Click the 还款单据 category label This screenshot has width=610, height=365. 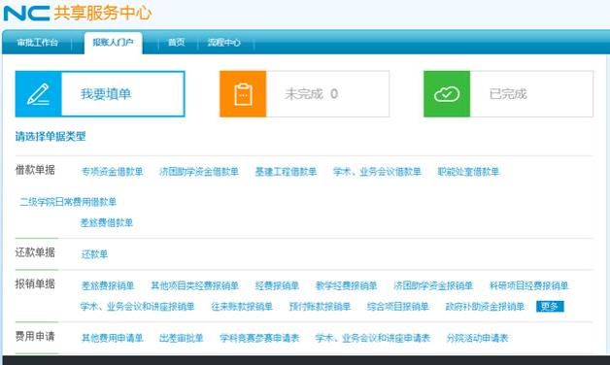(35, 252)
